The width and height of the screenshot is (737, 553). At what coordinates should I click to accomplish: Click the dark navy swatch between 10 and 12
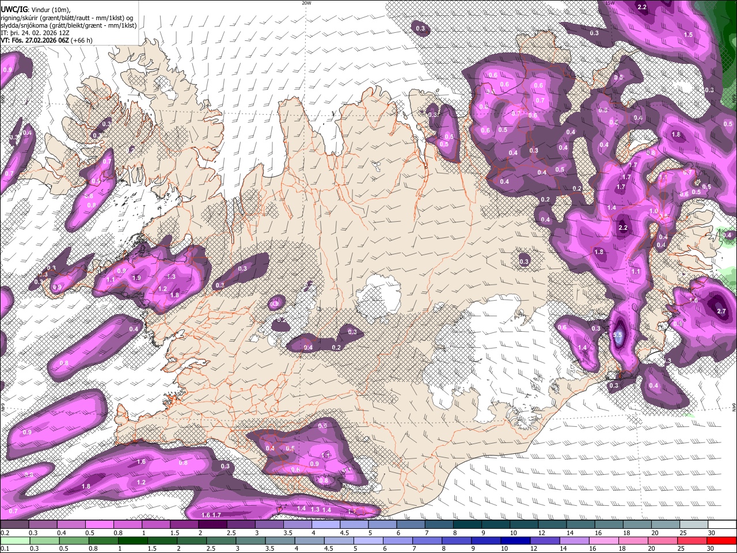click(x=515, y=540)
